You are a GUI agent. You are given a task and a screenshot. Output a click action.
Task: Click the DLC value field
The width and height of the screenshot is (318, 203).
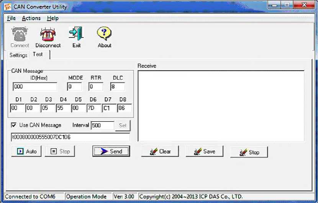pos(117,87)
